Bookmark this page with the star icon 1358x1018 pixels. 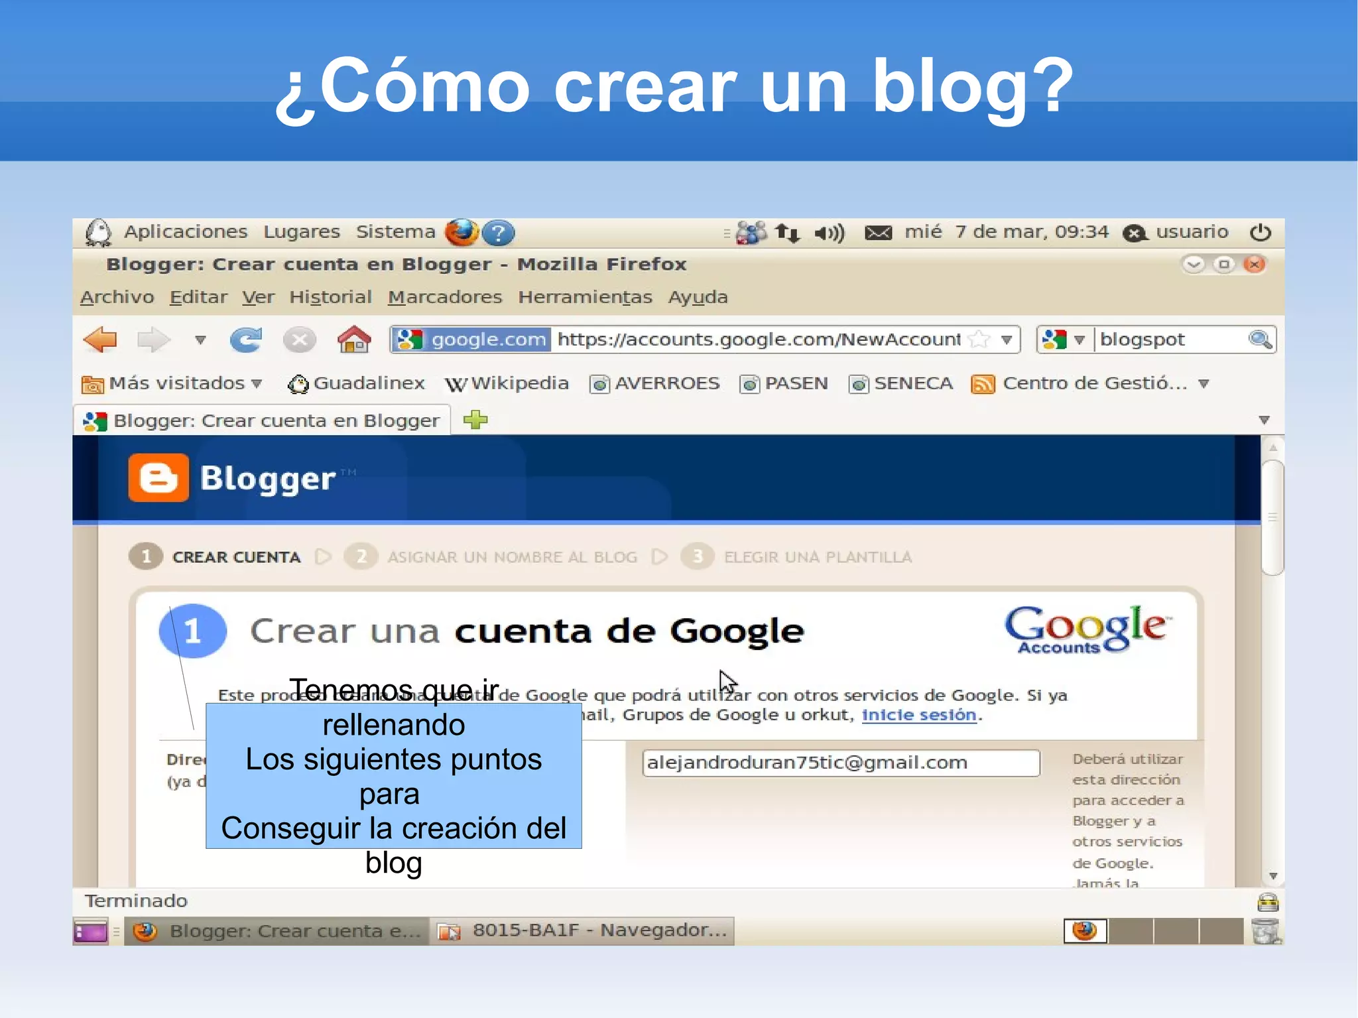(x=979, y=340)
